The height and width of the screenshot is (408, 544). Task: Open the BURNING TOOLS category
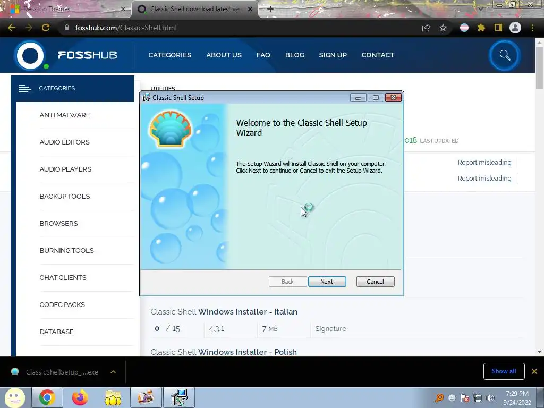66,251
